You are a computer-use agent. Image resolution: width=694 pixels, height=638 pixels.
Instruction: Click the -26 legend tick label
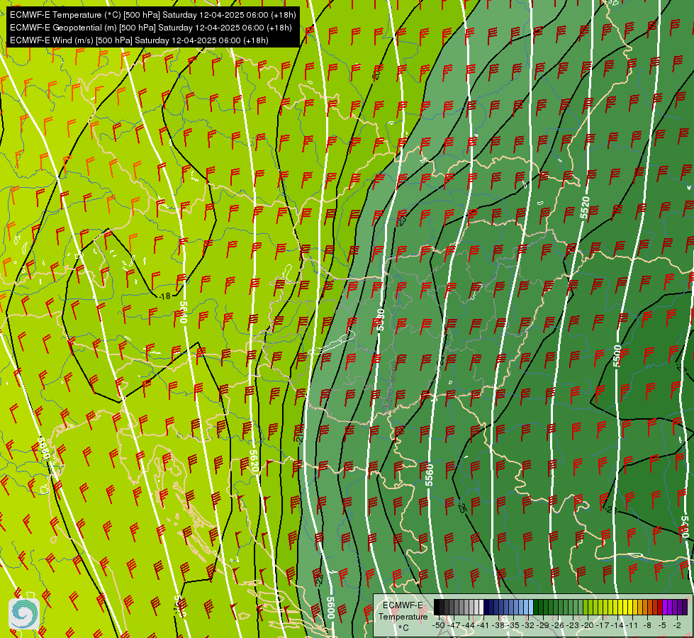(x=558, y=625)
